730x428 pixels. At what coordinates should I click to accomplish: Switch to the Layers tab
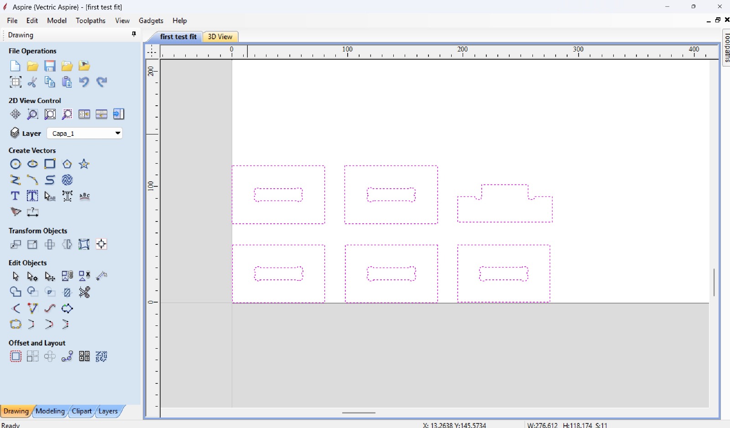(x=108, y=411)
